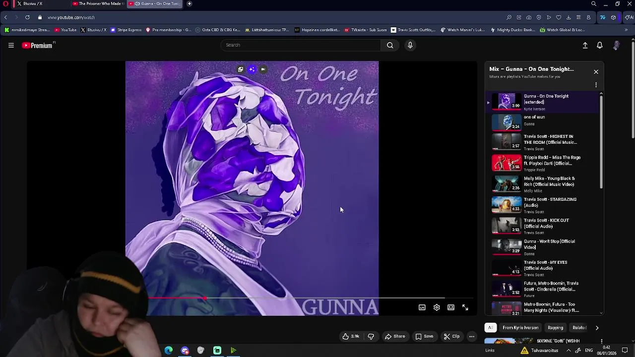Image resolution: width=635 pixels, height=357 pixels.
Task: Reload the current page
Action: point(27,17)
